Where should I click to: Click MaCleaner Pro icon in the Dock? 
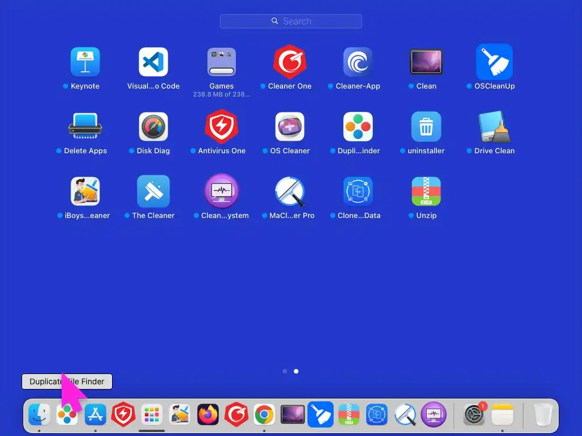tap(405, 414)
